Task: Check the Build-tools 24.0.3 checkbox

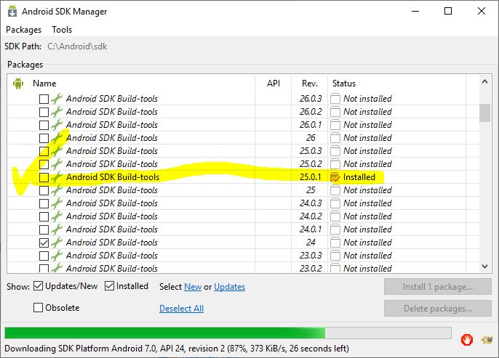Action: point(44,203)
